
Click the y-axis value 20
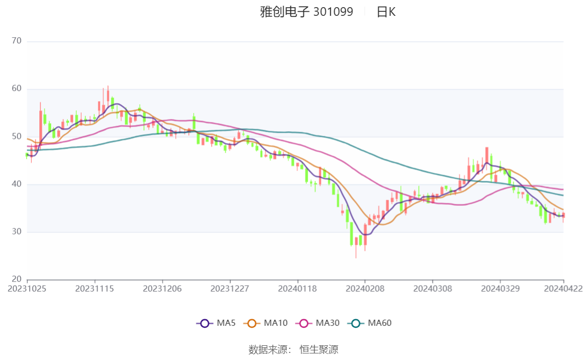click(16, 279)
